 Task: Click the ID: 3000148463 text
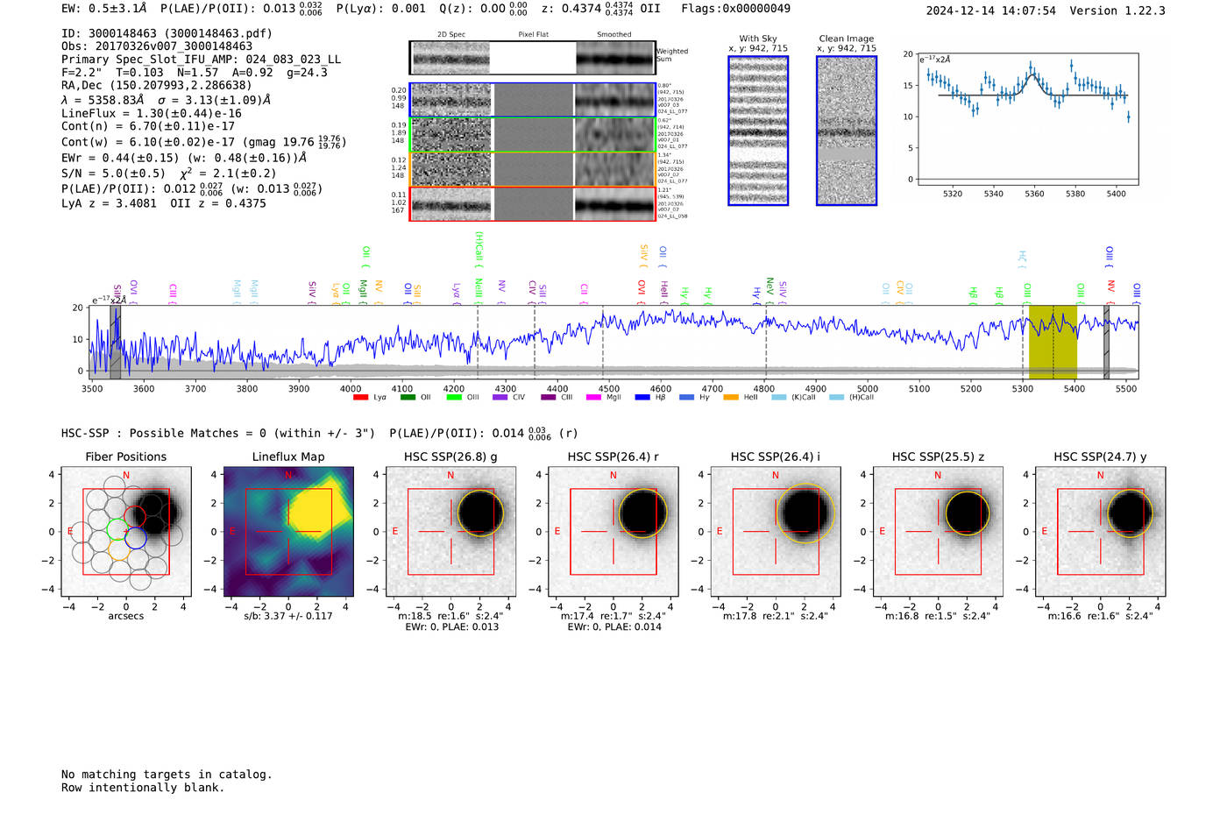tap(167, 33)
